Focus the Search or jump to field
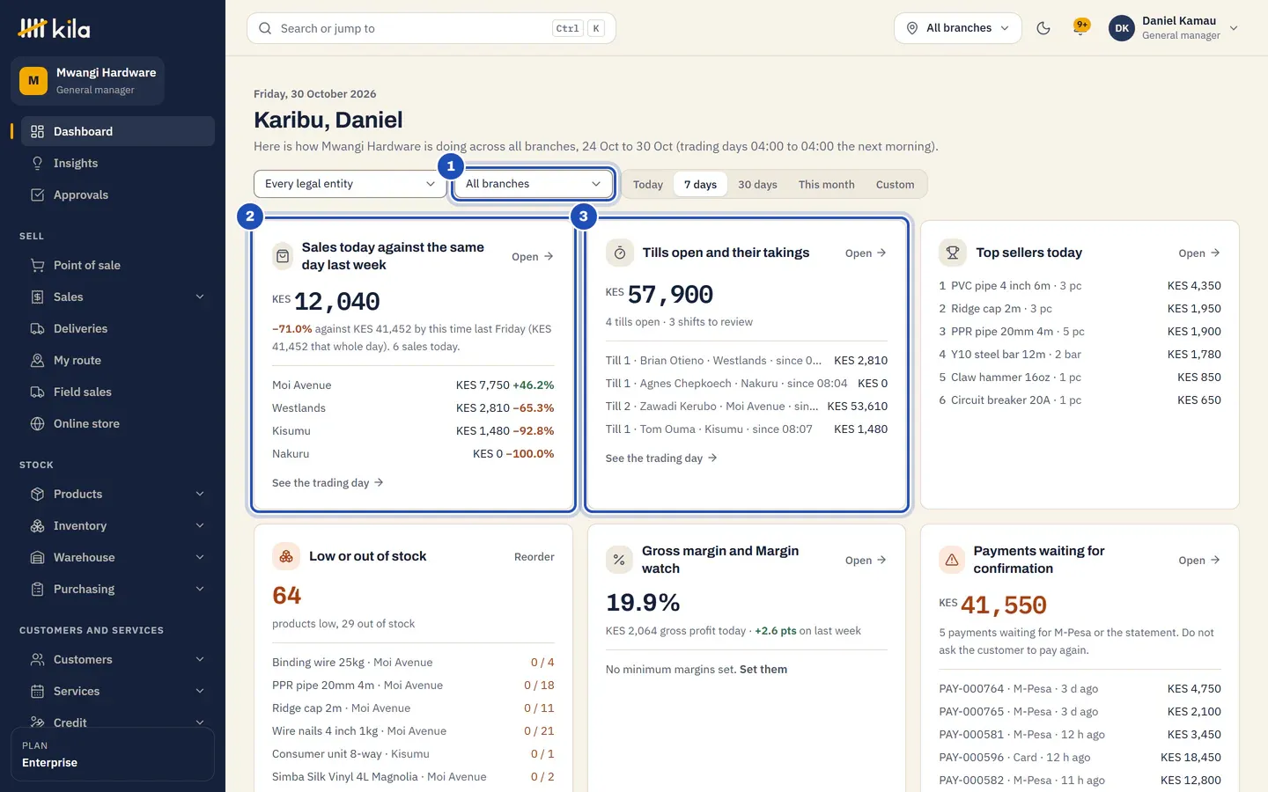This screenshot has width=1268, height=792. (431, 28)
